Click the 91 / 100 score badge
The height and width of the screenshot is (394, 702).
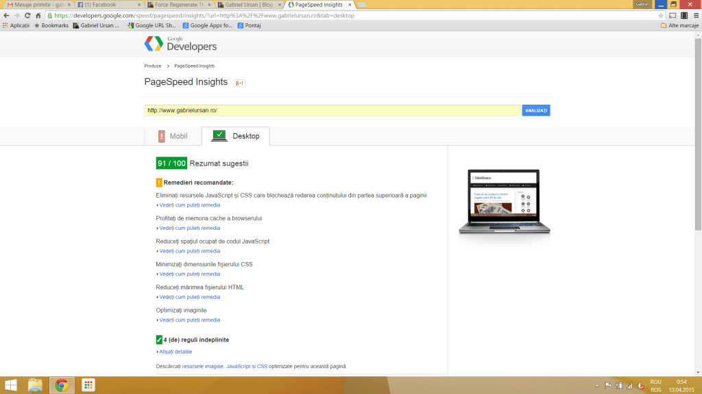pos(171,163)
